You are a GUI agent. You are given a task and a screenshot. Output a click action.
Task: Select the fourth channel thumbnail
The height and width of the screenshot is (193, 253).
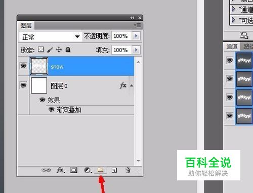tap(244, 116)
